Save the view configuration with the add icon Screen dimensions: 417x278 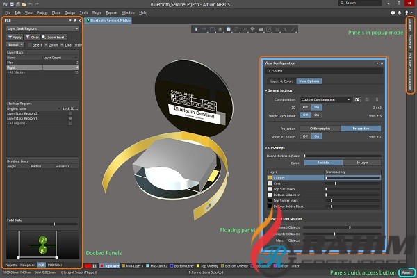point(357,100)
